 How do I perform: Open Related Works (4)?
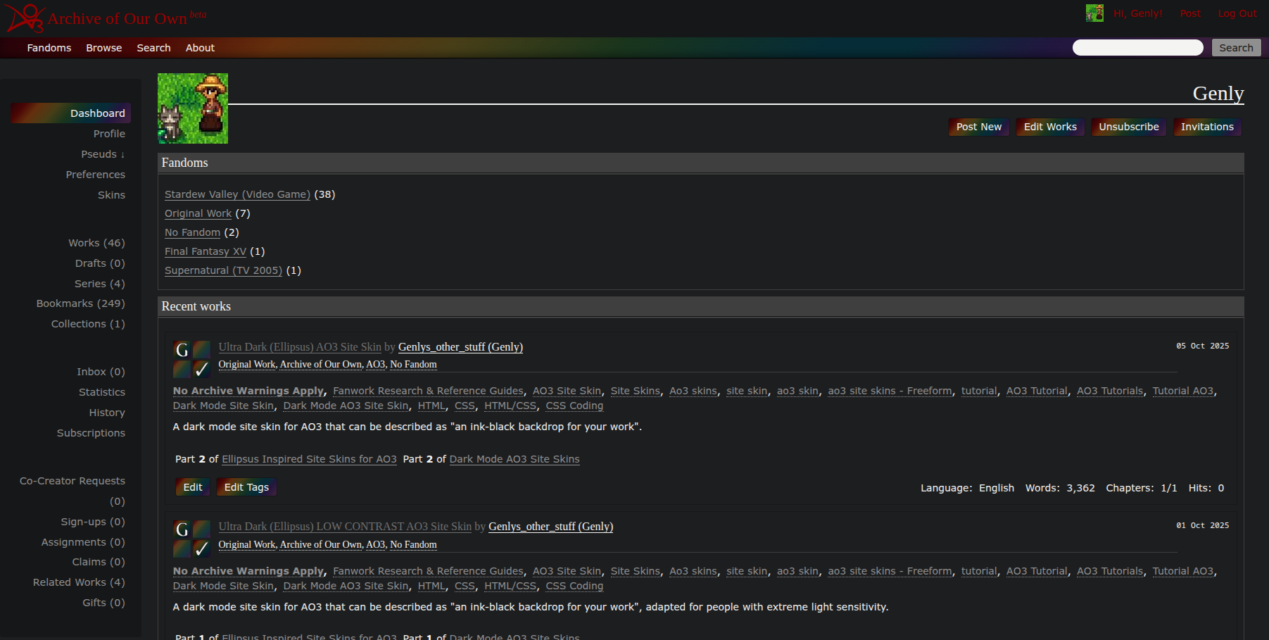79,582
